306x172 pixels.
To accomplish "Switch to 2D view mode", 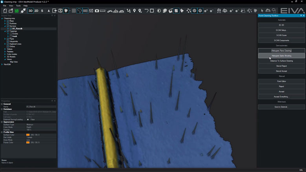I will tap(36, 11).
